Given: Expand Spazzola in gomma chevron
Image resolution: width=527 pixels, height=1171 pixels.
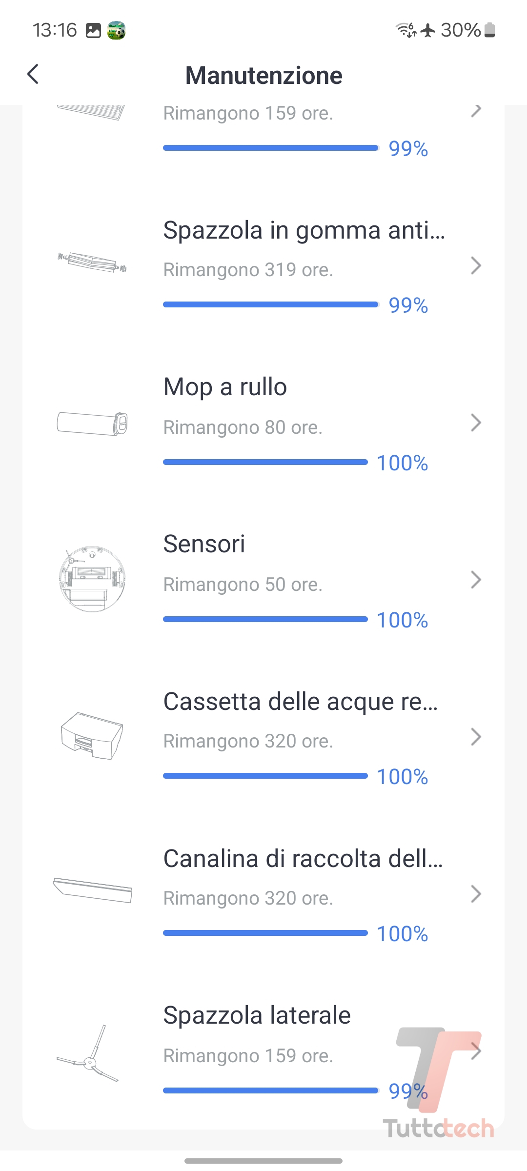Looking at the screenshot, I should coord(476,266).
